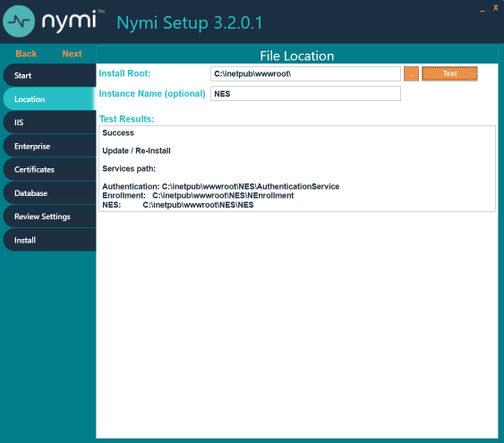
Task: Click into the Install Root path field
Action: coord(305,74)
